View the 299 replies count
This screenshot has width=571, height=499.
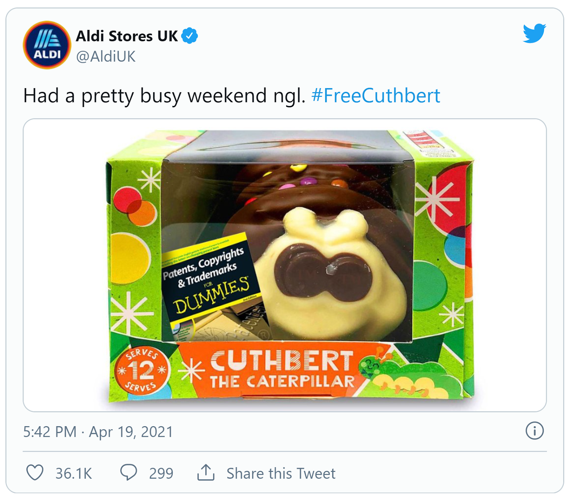click(161, 474)
